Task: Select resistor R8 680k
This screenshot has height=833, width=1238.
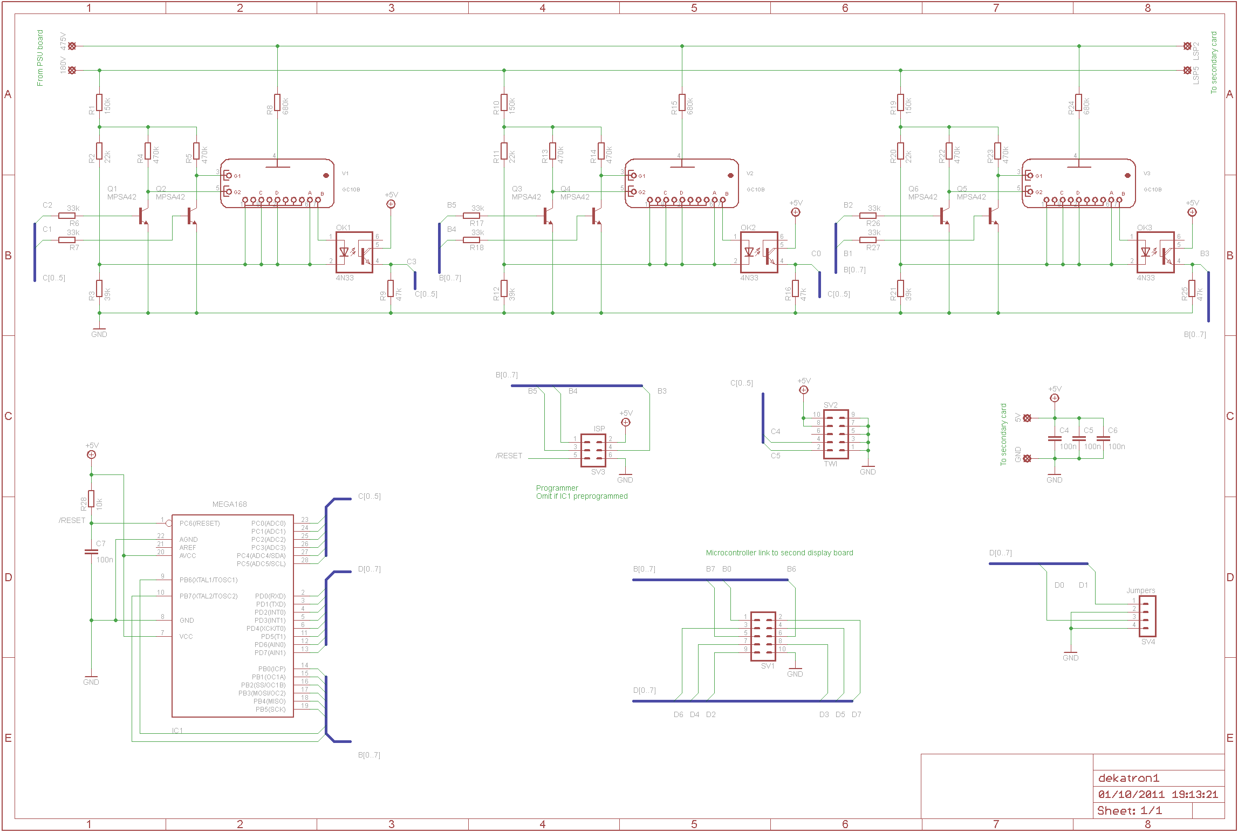Action: tap(277, 103)
